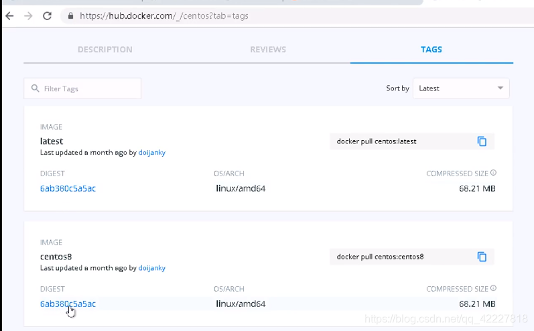The image size is (534, 331).
Task: Click 68.21 MB size for centos8
Action: coord(477,304)
